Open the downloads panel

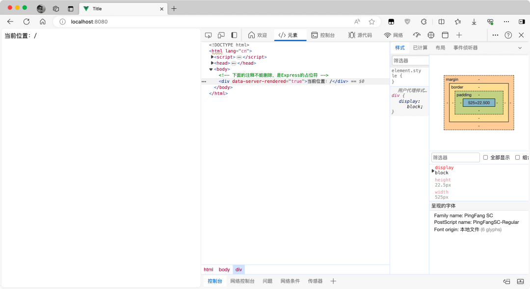point(474,22)
